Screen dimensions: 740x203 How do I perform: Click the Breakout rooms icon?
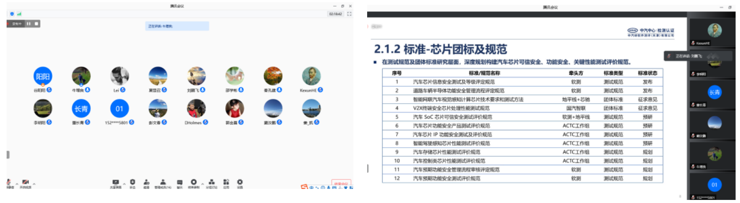[212, 182]
